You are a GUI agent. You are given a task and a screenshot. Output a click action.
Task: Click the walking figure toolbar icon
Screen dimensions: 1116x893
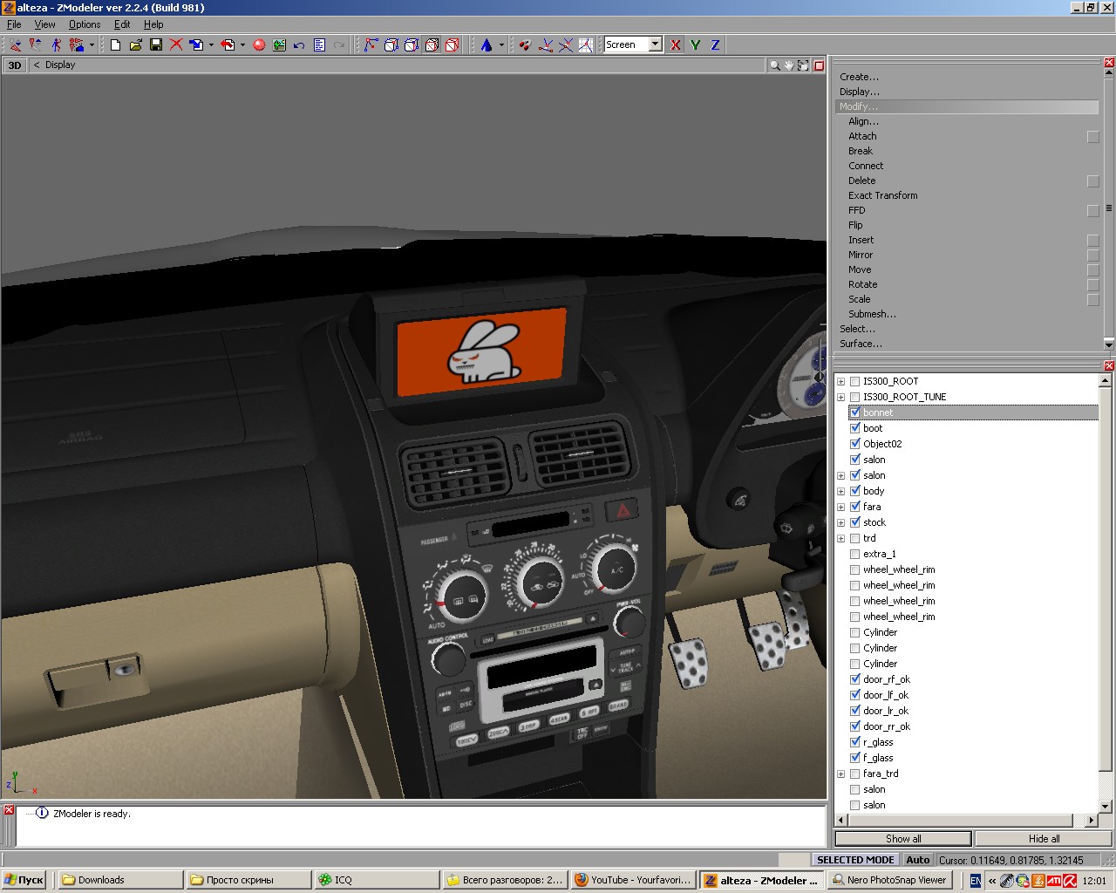[56, 44]
